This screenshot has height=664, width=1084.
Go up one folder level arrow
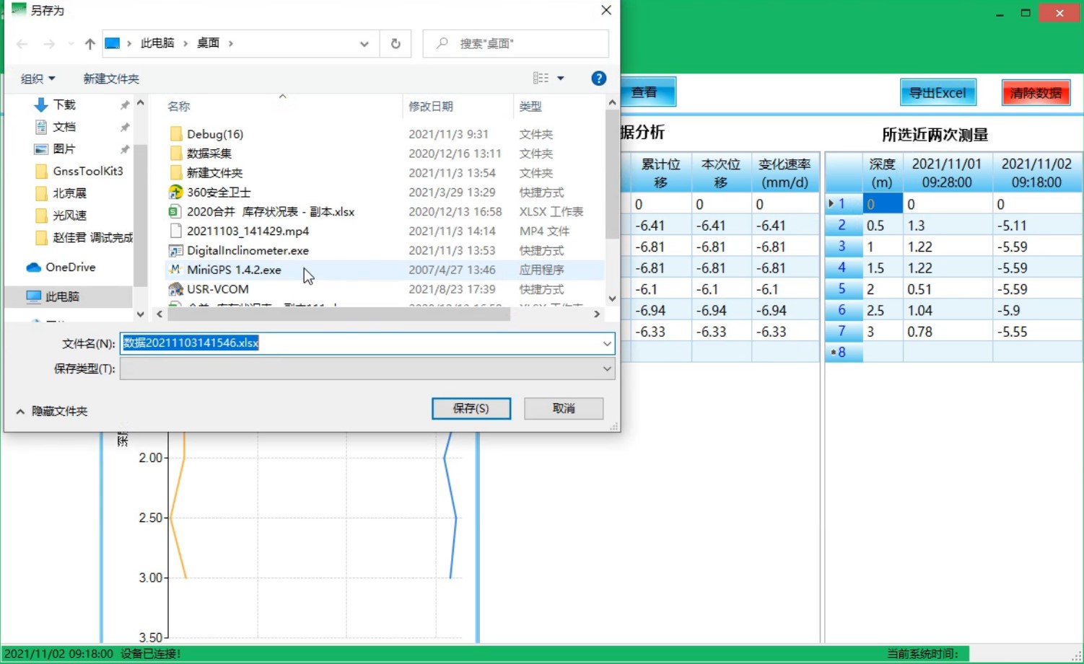tap(89, 44)
